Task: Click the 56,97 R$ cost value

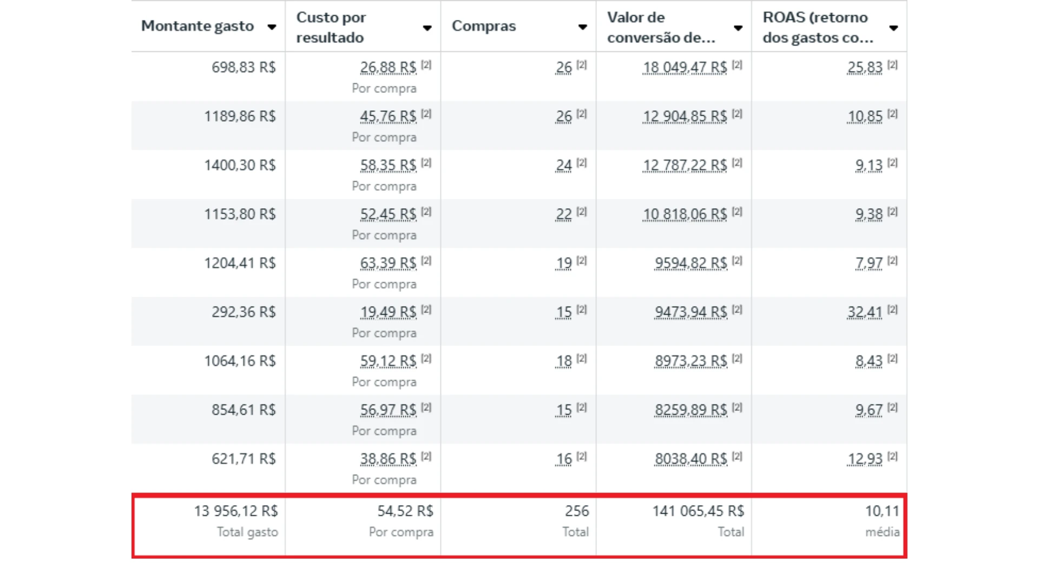Action: (388, 410)
